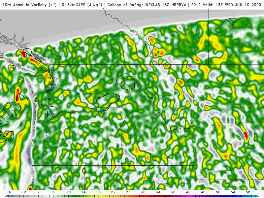Click the '-2' colorbar tick label
The image size is (264, 198).
[23, 192]
